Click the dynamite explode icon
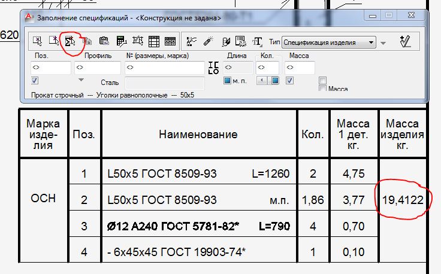 click(x=209, y=41)
